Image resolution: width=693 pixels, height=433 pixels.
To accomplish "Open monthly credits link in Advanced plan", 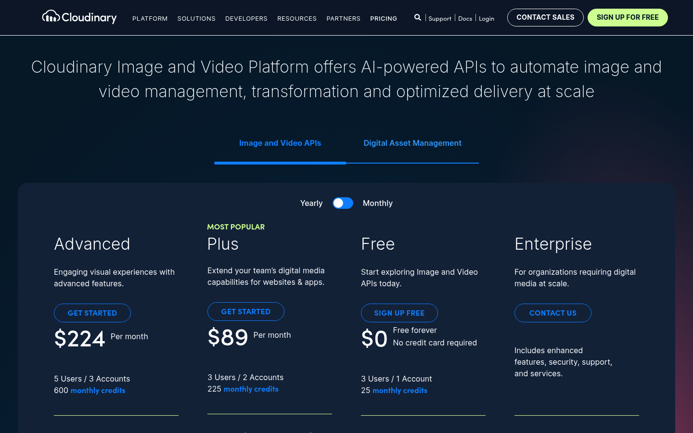I will point(98,390).
